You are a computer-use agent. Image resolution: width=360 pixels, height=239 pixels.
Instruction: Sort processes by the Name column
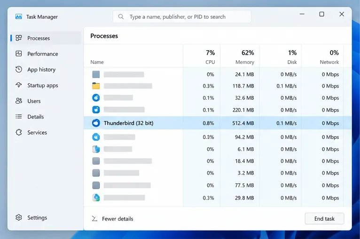click(x=97, y=62)
